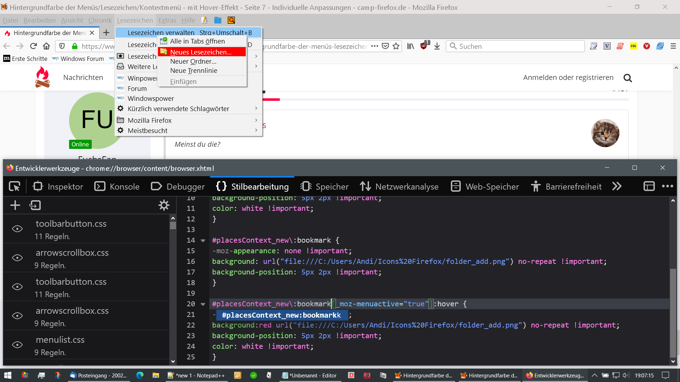The width and height of the screenshot is (680, 382).
Task: Select Neuer Ordner... in context menu
Action: point(193,62)
